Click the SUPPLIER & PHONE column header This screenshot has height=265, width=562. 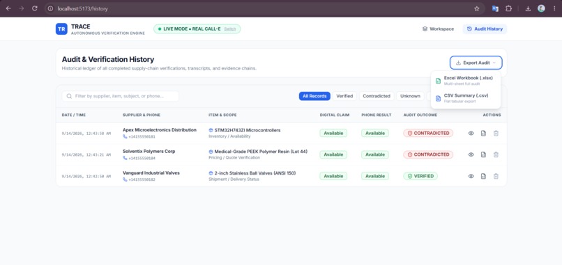tap(142, 115)
